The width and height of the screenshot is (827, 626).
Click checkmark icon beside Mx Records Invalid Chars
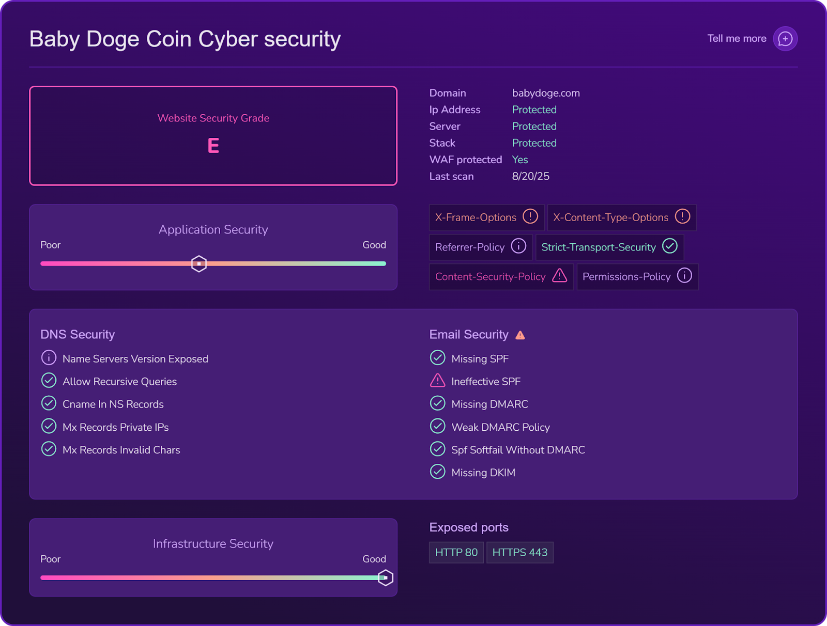click(49, 449)
